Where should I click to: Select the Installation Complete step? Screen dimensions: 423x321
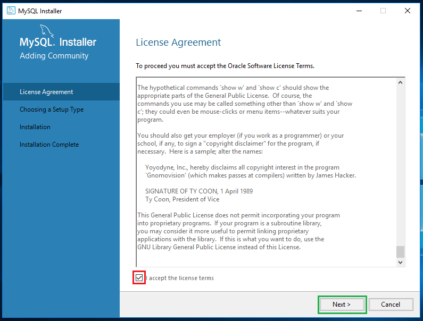[49, 145]
